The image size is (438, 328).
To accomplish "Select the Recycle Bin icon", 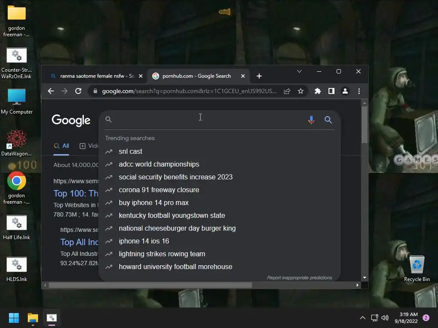I will [x=417, y=269].
